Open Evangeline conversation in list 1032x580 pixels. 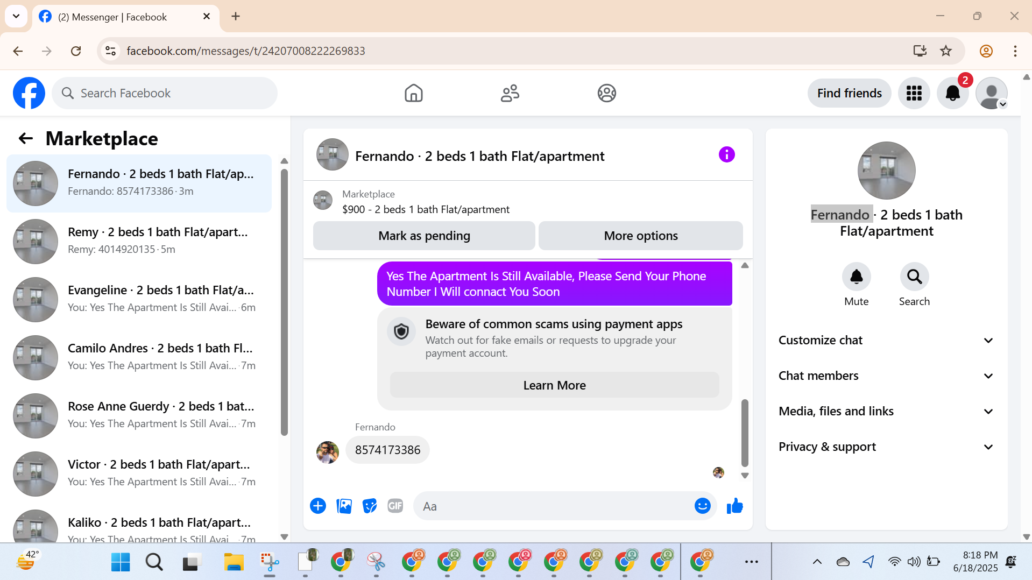(x=139, y=300)
